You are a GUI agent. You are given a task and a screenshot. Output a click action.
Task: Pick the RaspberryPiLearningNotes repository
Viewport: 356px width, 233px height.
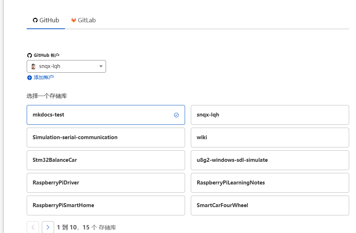click(270, 183)
